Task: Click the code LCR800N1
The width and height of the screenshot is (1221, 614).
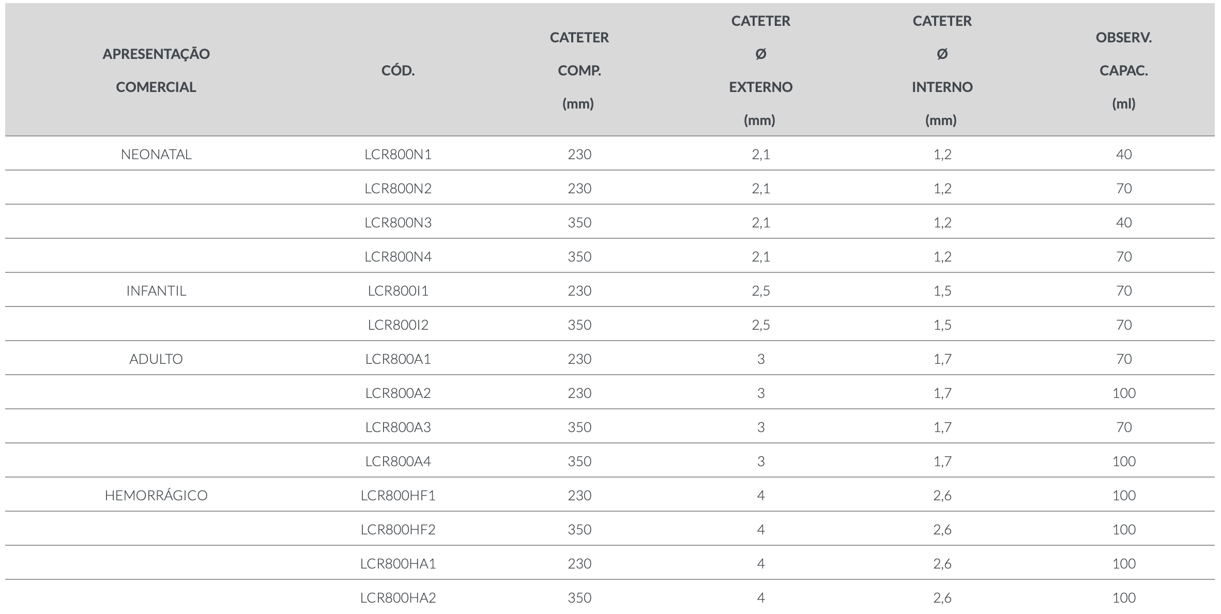Action: tap(398, 154)
